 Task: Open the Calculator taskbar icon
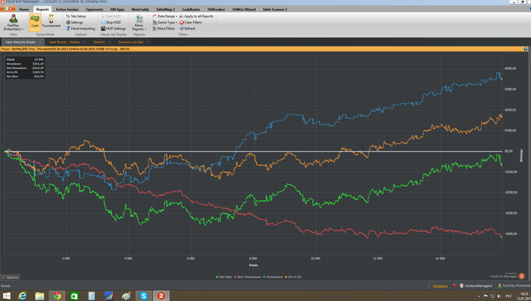coord(92,296)
